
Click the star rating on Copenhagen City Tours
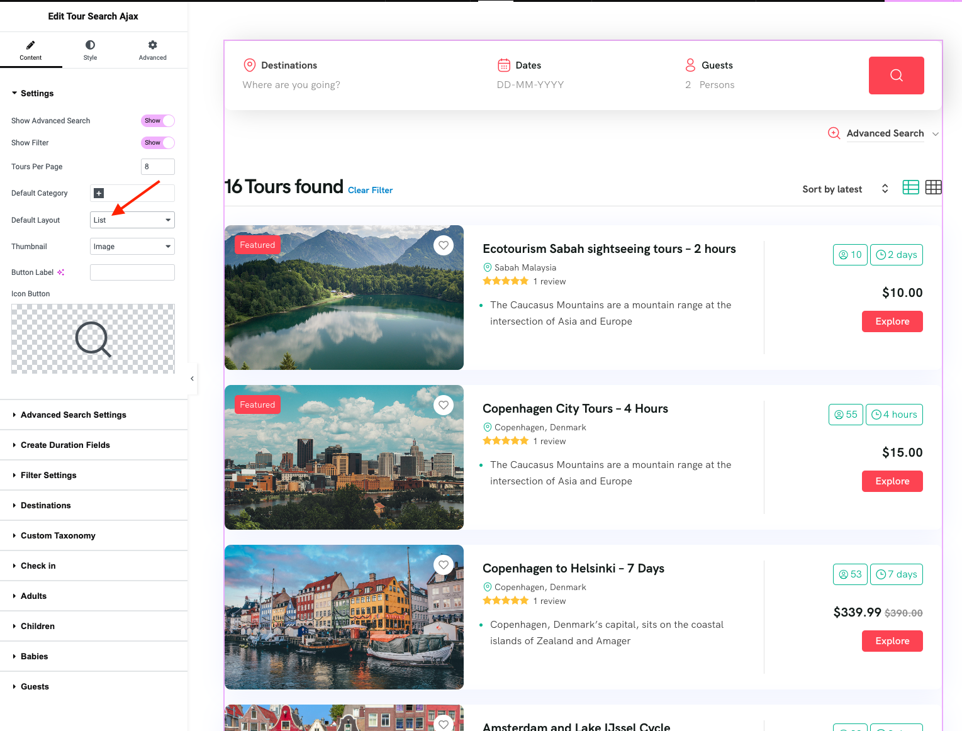pyautogui.click(x=506, y=441)
